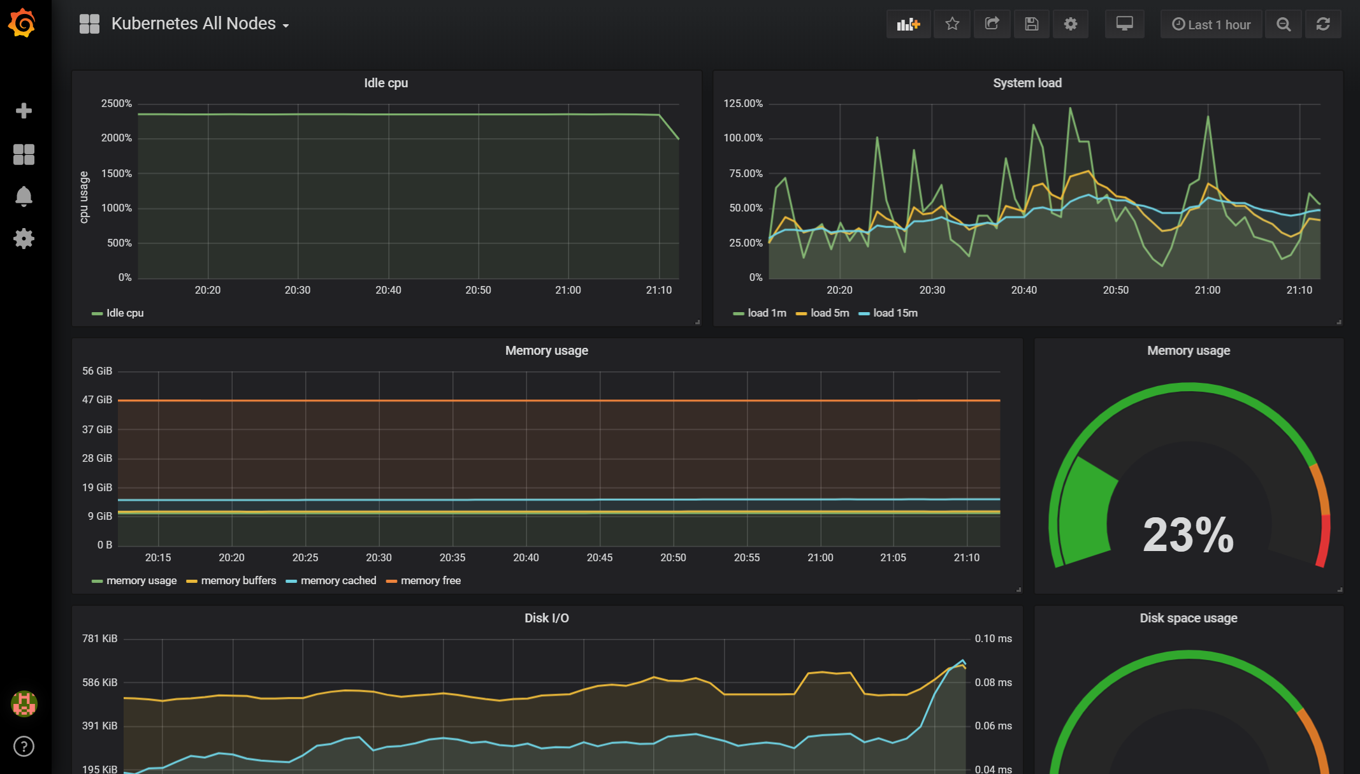Image resolution: width=1360 pixels, height=774 pixels.
Task: Click the 125.00% label on System load axis
Action: [743, 103]
